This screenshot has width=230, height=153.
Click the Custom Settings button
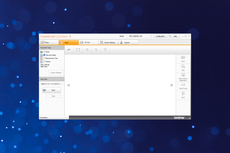pyautogui.click(x=56, y=73)
